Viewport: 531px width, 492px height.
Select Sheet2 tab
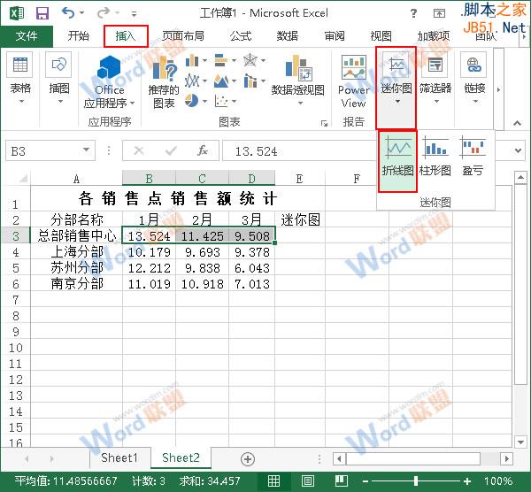[x=181, y=457]
